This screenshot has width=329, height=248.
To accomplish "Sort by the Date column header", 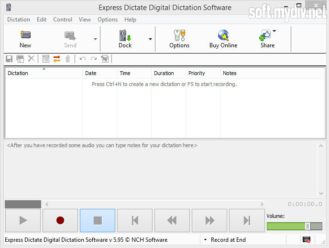I will click(99, 73).
